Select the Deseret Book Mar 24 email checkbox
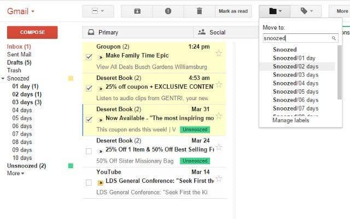The image size is (350, 219). (x=89, y=151)
